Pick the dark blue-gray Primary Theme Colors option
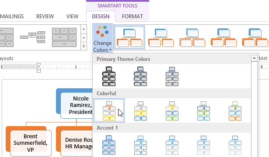Image resolution: width=269 pixels, height=157 pixels. click(140, 76)
